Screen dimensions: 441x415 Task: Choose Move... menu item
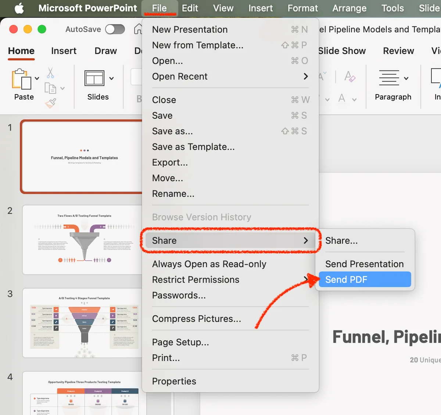coord(230,178)
